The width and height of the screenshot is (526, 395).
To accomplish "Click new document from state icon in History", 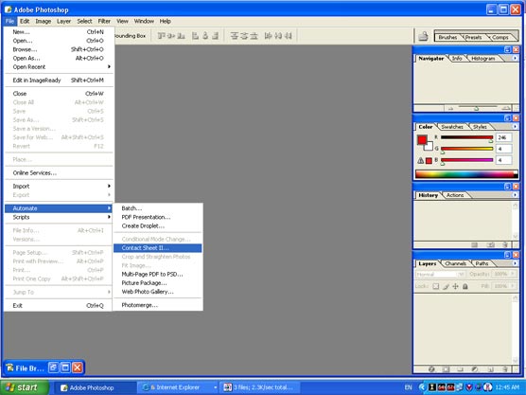I will [474, 244].
